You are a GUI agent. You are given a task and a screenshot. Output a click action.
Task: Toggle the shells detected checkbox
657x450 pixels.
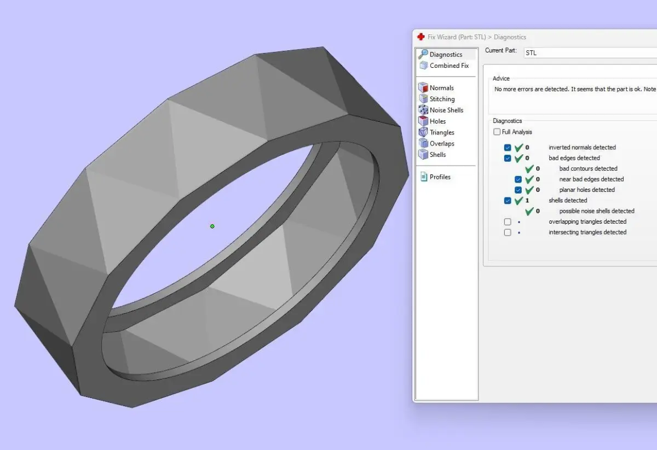click(x=508, y=201)
